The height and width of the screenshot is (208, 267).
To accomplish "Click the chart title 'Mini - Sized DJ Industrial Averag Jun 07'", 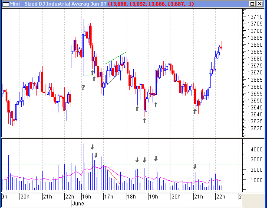I will tap(58, 4).
